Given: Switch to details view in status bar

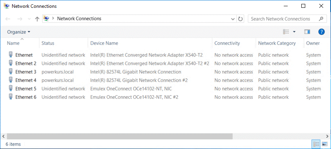Looking at the screenshot, I should tap(316, 144).
